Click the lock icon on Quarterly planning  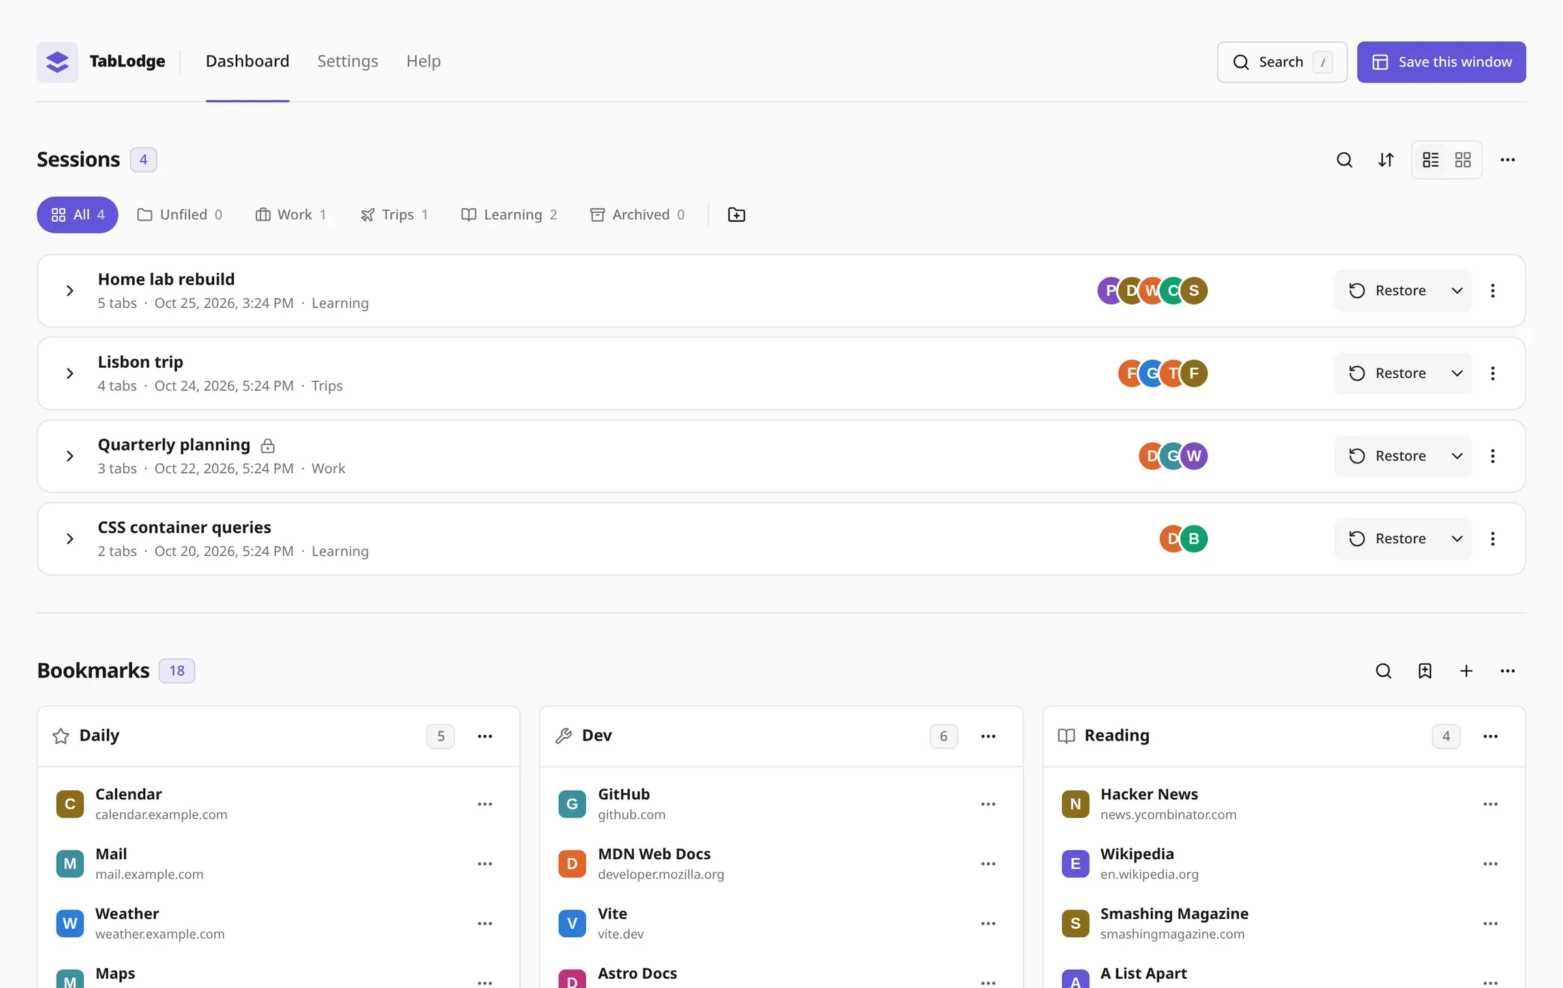(x=268, y=446)
